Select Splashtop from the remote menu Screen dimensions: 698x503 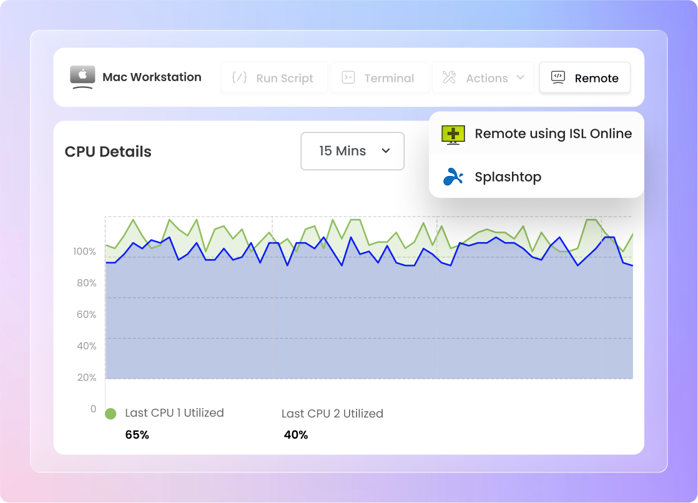[508, 177]
